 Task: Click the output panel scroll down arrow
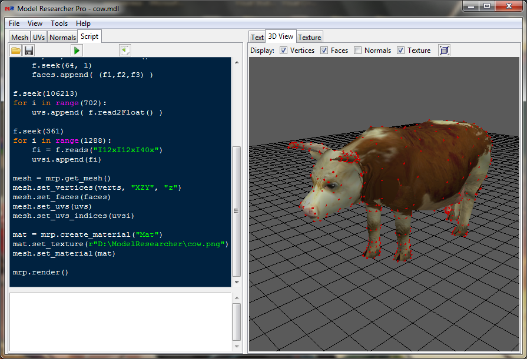[237, 347]
